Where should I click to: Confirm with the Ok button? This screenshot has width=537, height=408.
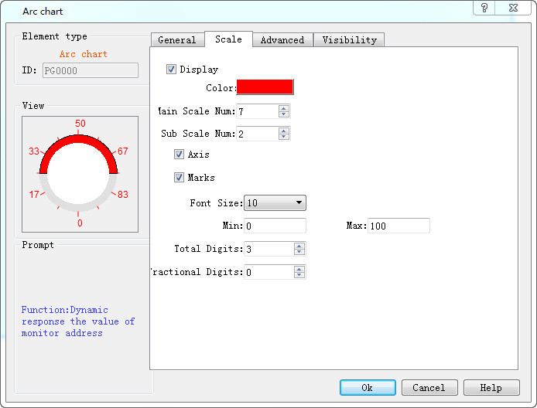click(x=368, y=387)
